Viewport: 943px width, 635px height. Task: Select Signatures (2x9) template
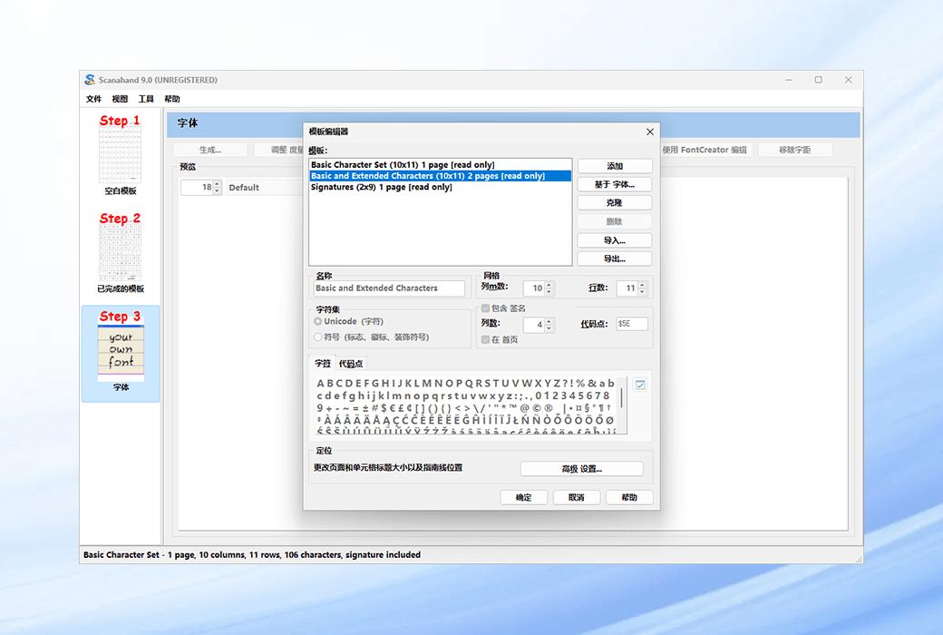[x=441, y=187]
